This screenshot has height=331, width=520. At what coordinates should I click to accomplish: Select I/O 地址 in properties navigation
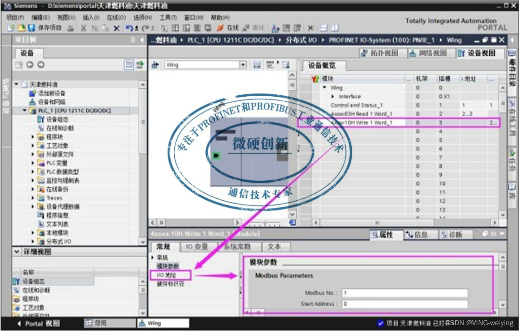pos(166,275)
